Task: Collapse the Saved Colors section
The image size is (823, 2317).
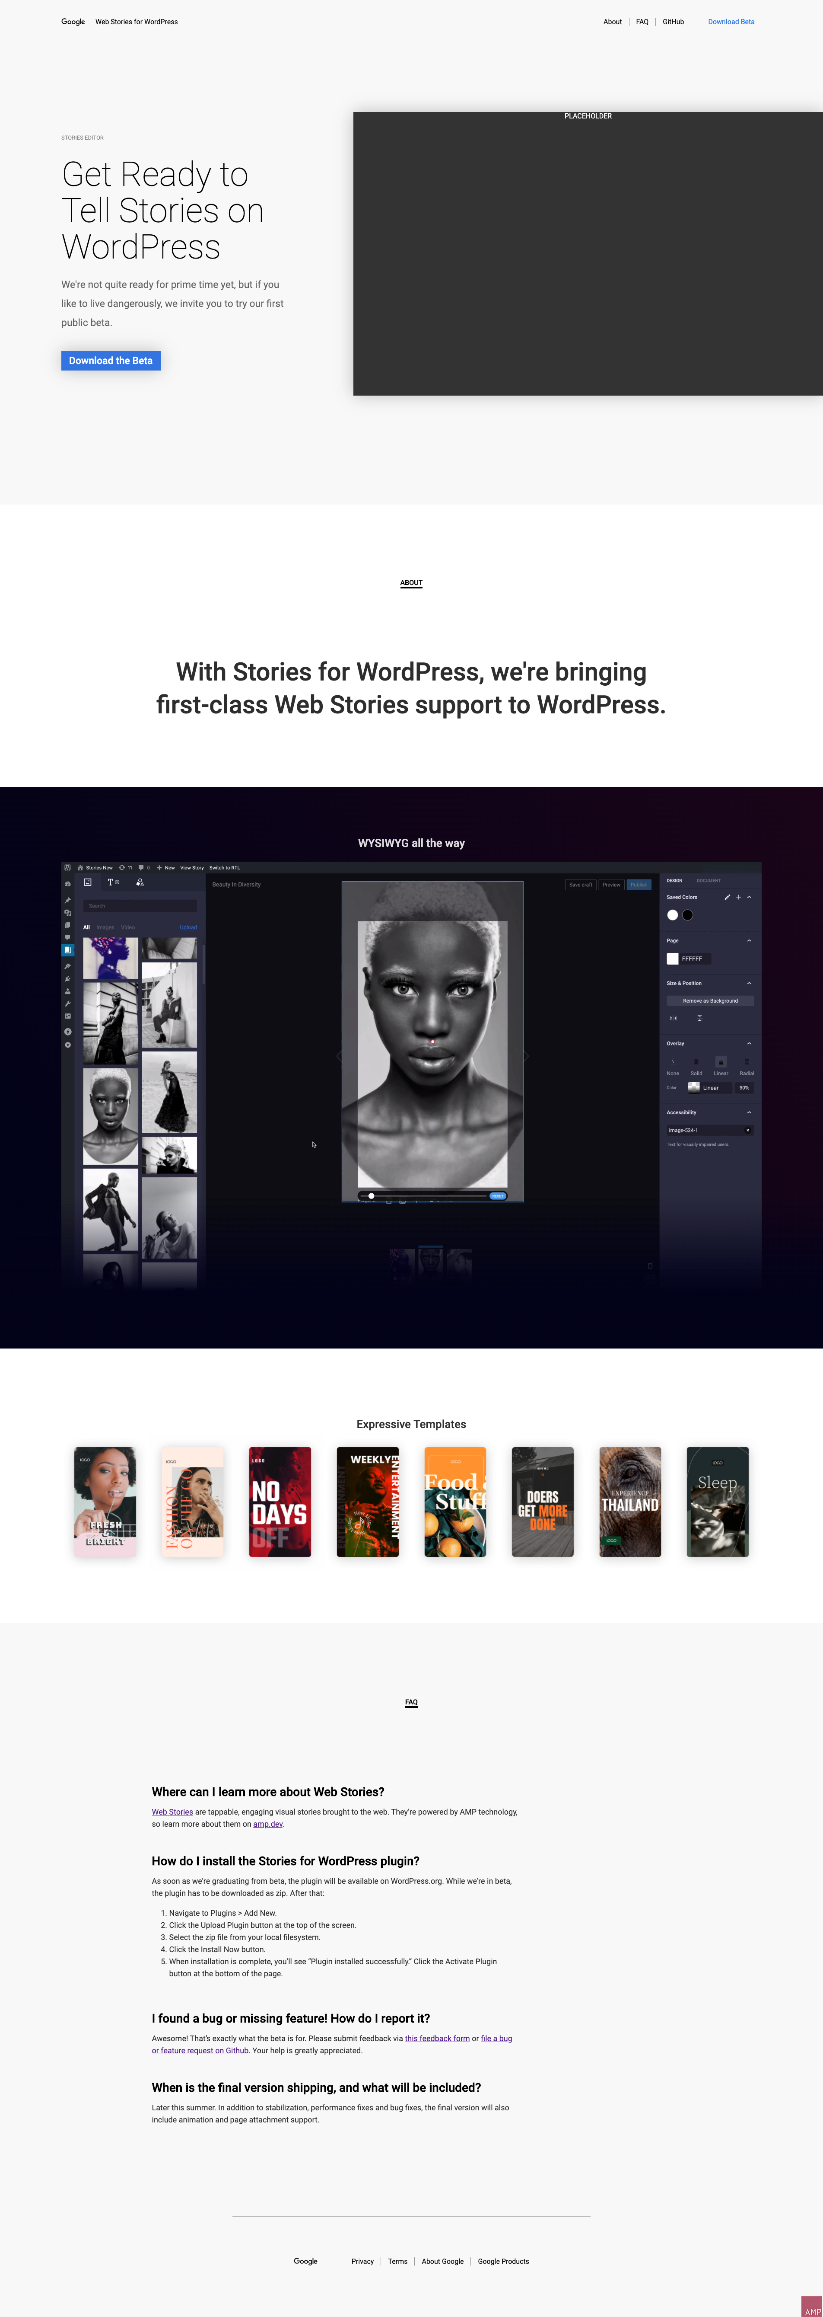Action: coord(749,898)
